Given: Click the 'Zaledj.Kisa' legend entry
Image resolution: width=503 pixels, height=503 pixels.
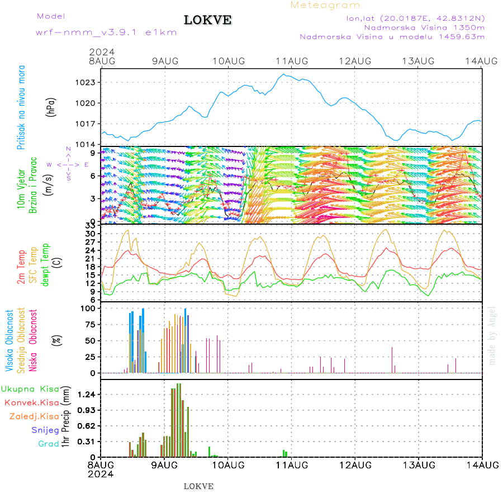Looking at the screenshot, I should [34, 417].
